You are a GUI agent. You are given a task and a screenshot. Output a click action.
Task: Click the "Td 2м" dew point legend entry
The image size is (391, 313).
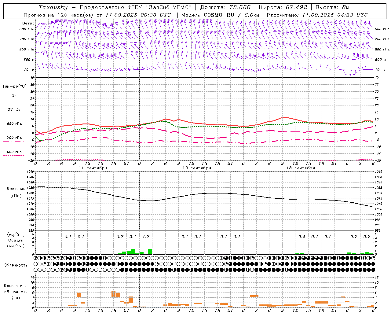pos(14,109)
